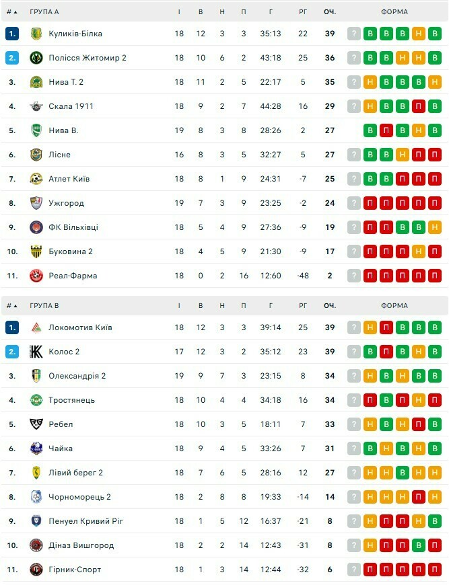Image resolution: width=449 pixels, height=585 pixels.
Task: Click the Чорноморець 2 club logo
Action: click(36, 497)
